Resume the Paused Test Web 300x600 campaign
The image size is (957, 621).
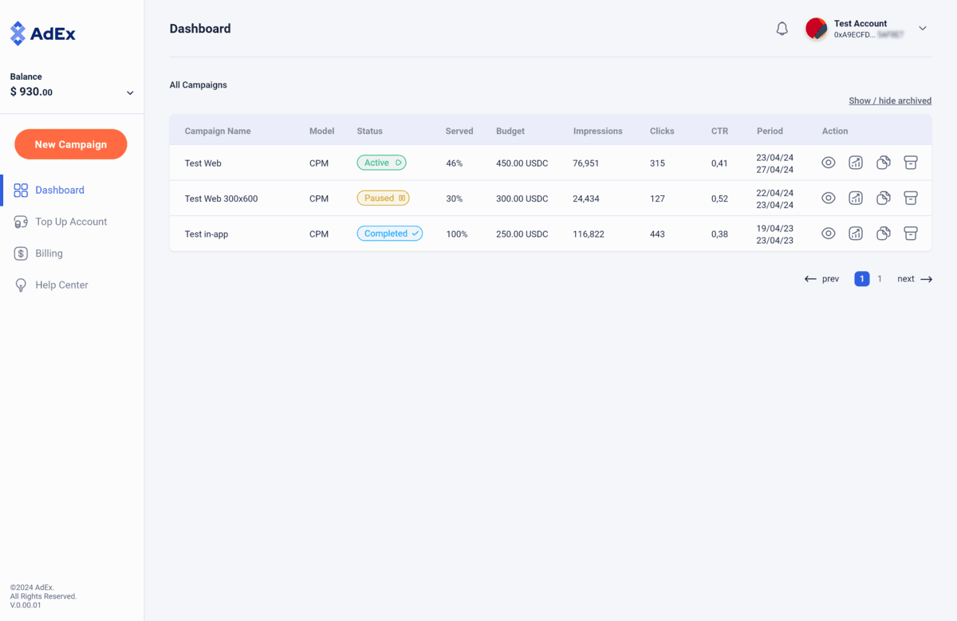point(402,197)
